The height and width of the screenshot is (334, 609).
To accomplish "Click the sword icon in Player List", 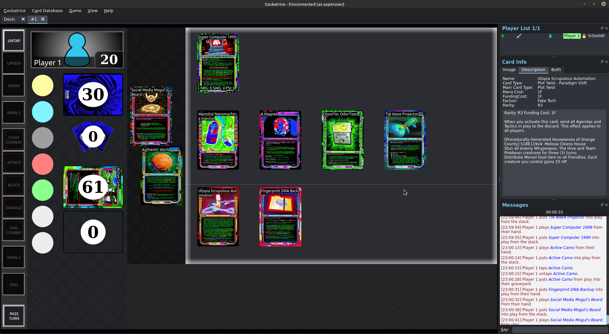I will pyautogui.click(x=519, y=36).
